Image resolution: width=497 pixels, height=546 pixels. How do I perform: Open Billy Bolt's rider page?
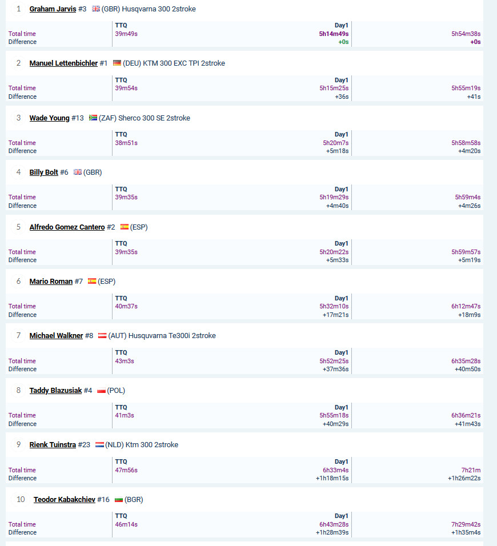click(43, 172)
